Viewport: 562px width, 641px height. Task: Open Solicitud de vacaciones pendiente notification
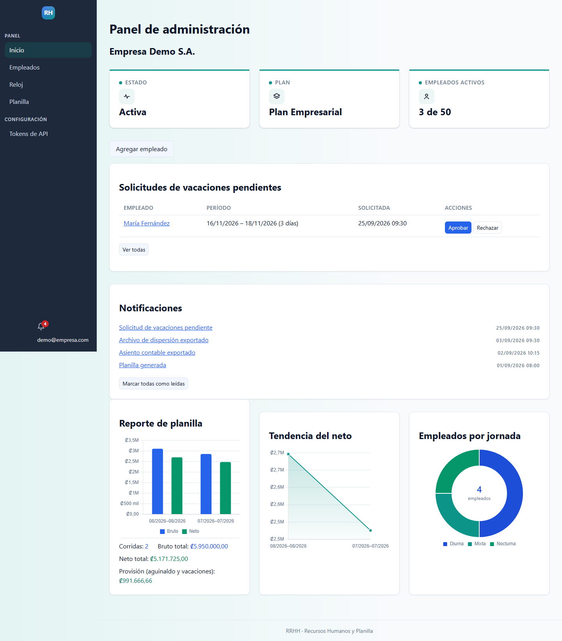pos(166,328)
